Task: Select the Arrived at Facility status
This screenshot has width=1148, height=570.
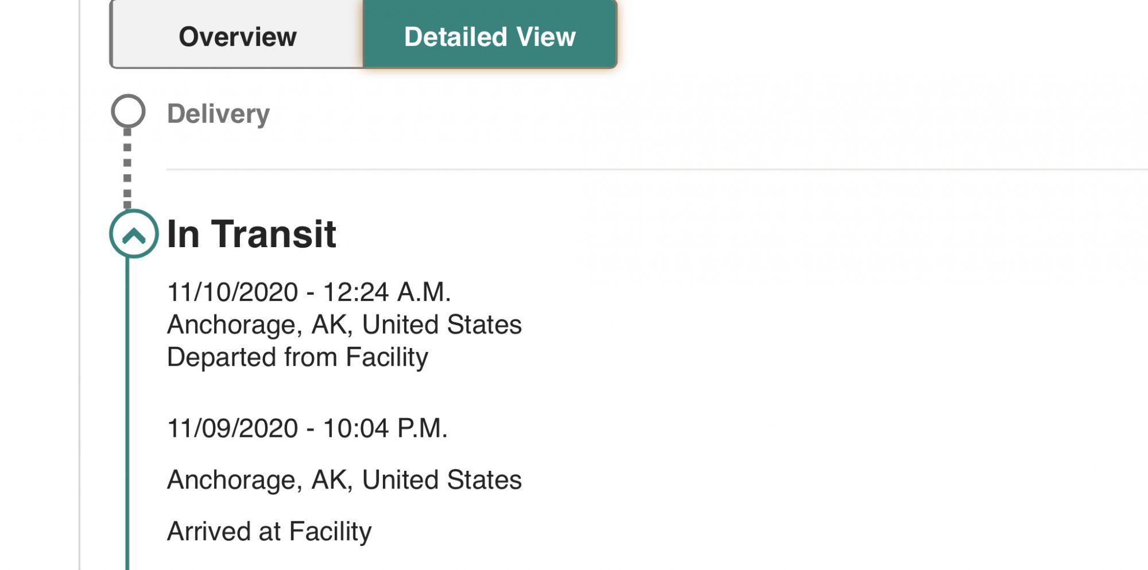Action: coord(269,532)
